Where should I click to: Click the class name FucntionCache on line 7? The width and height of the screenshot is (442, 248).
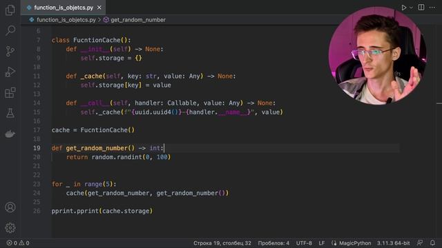(97, 40)
